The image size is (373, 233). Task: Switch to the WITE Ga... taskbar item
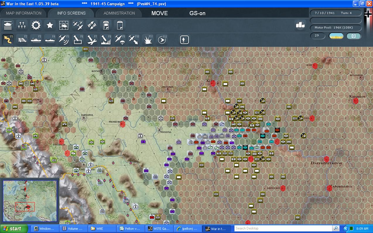(x=160, y=229)
